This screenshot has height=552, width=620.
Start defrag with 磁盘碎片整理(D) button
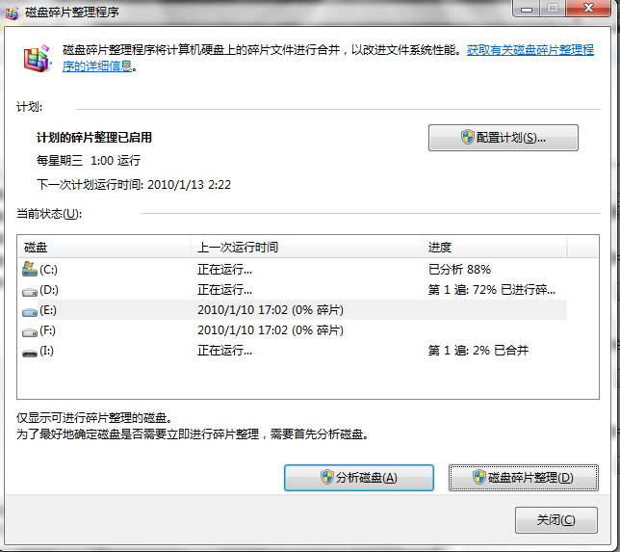[x=524, y=478]
